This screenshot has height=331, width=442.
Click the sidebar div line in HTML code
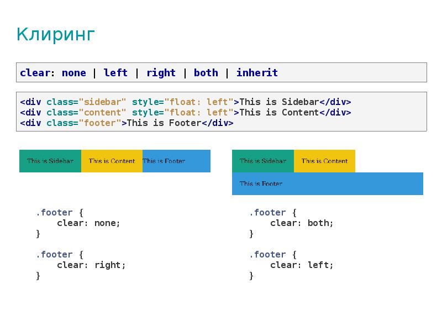point(186,102)
